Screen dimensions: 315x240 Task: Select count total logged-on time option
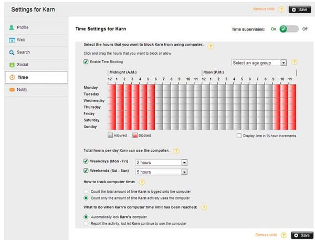(86, 191)
